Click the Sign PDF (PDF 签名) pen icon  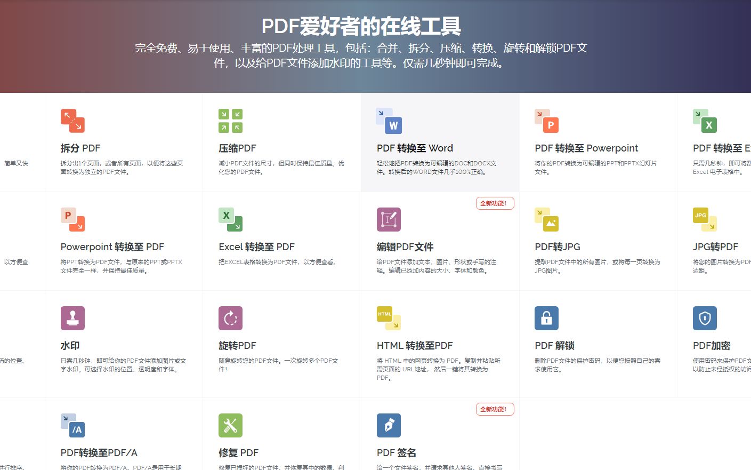tap(389, 425)
